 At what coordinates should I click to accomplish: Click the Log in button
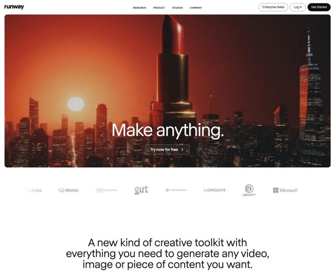298,7
